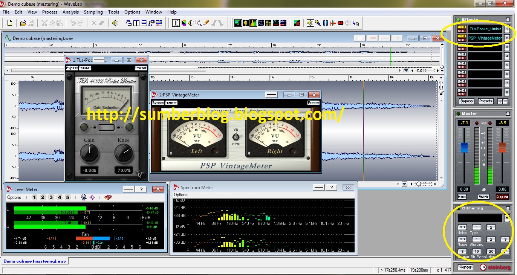The width and height of the screenshot is (517, 275).
Task: Collapse the Effects panel
Action: [508, 19]
